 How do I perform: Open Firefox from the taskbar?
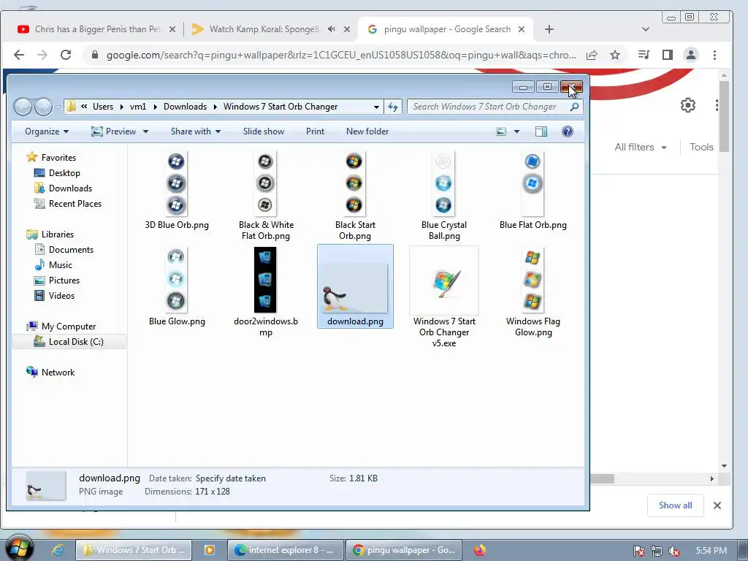480,550
